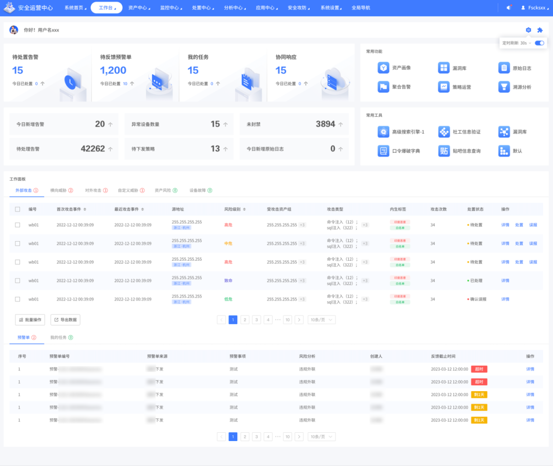Sort by the 最近攻击事件 column arrows

click(142, 209)
